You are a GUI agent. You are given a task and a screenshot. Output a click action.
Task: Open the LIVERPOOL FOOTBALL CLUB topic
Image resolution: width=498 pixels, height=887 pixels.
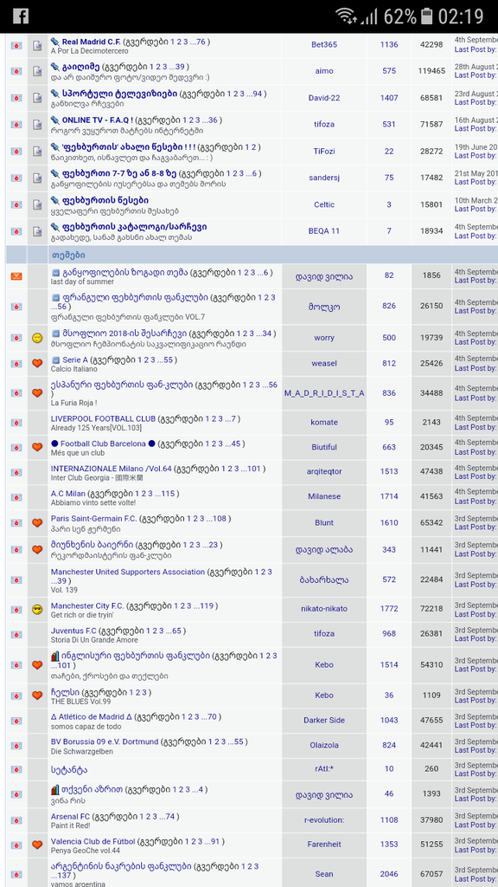(x=103, y=418)
